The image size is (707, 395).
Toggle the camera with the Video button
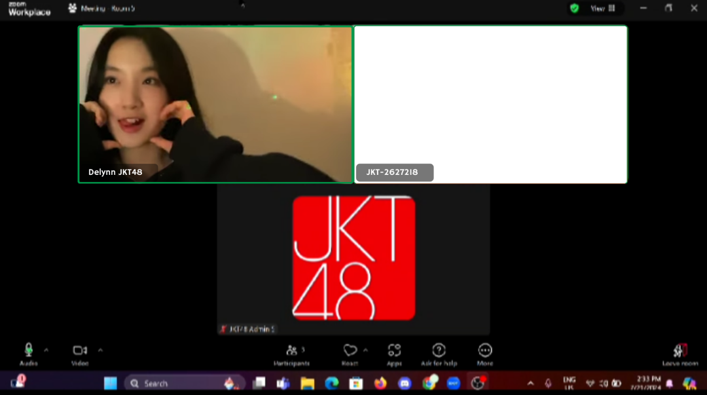[x=80, y=354]
